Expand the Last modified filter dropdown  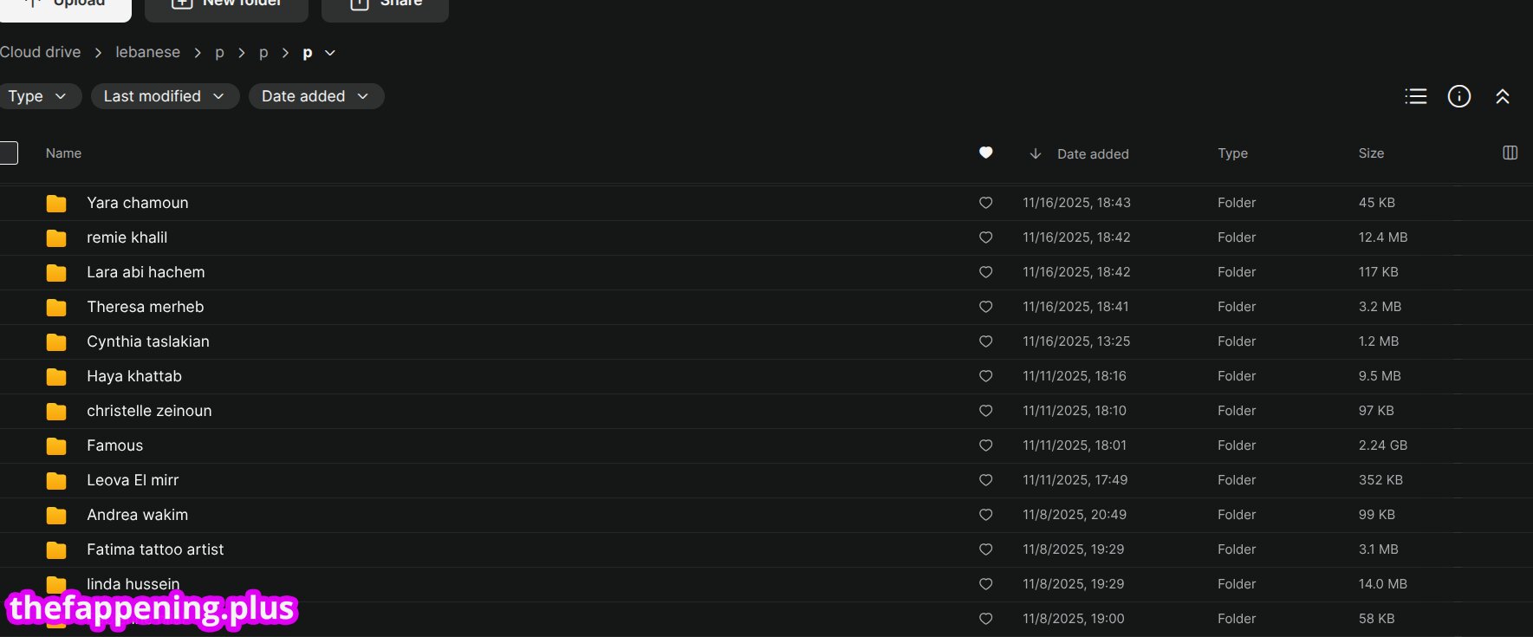click(165, 96)
